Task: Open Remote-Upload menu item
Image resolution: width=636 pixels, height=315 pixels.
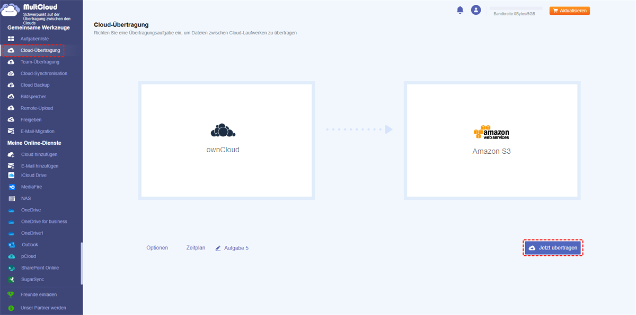Action: (37, 108)
